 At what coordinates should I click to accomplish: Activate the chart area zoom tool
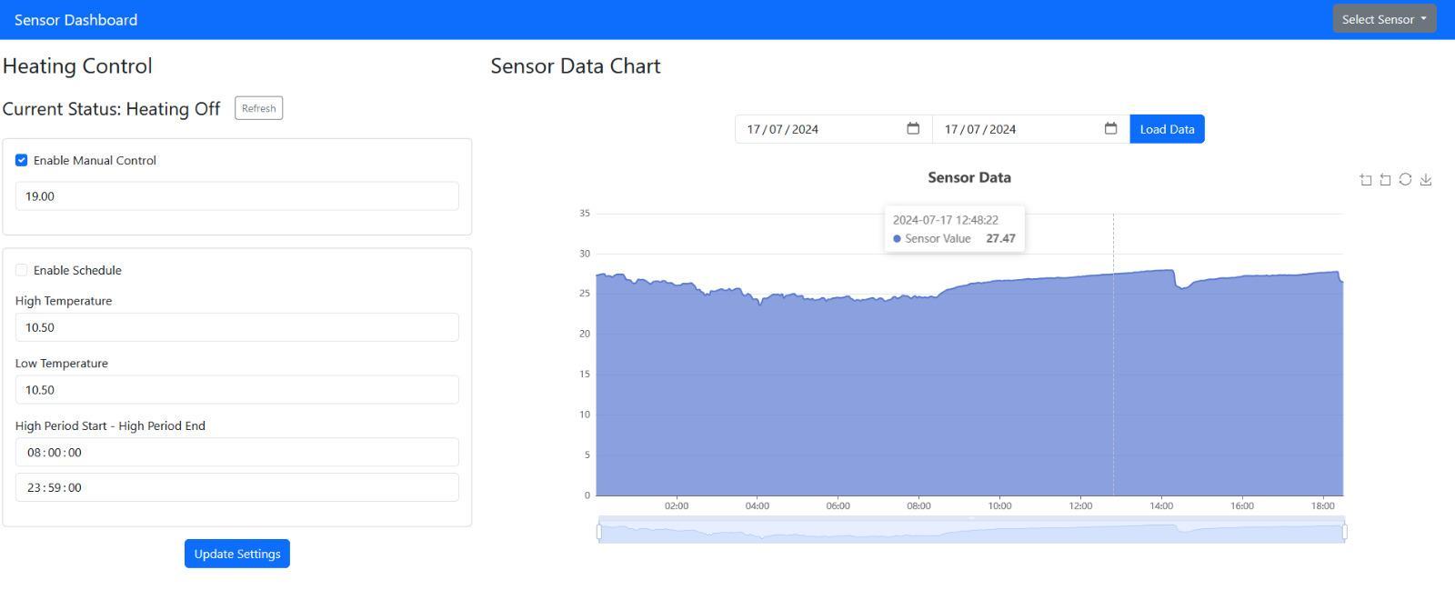[x=1365, y=180]
